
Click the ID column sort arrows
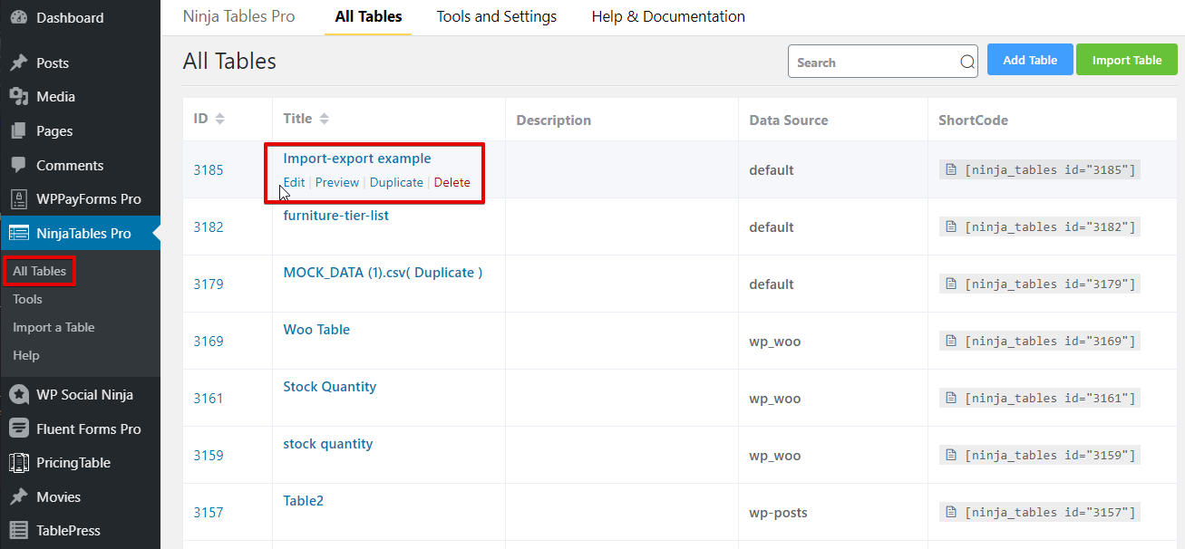coord(219,119)
